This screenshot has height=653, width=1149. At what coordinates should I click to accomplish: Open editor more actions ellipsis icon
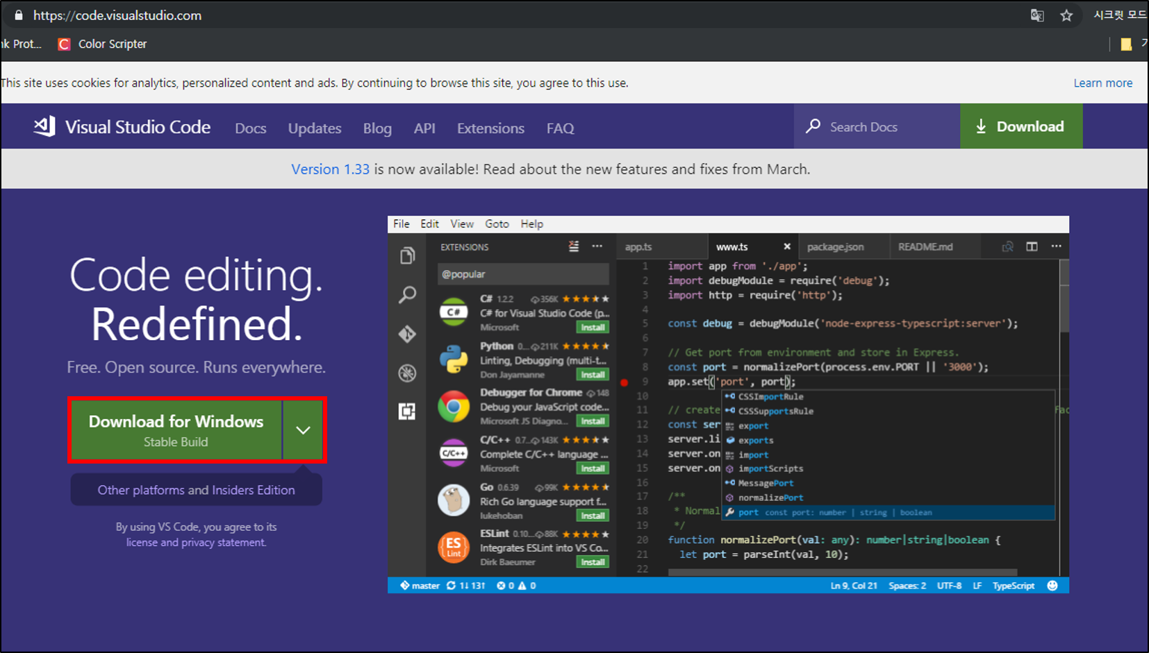[x=1056, y=246]
